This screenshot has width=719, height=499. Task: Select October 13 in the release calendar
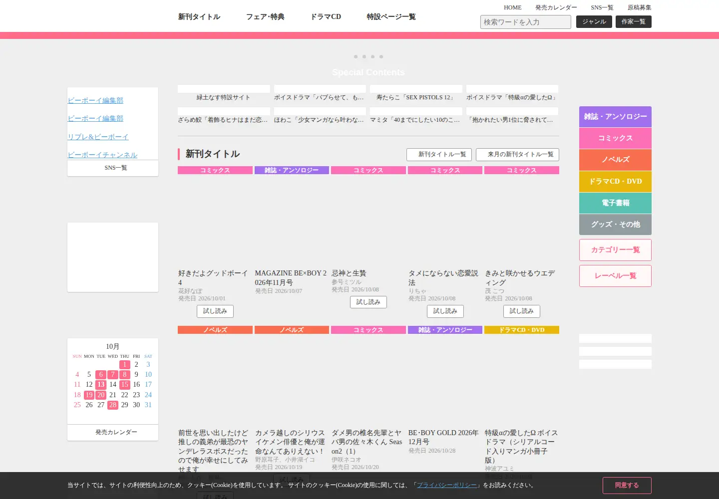pyautogui.click(x=101, y=385)
